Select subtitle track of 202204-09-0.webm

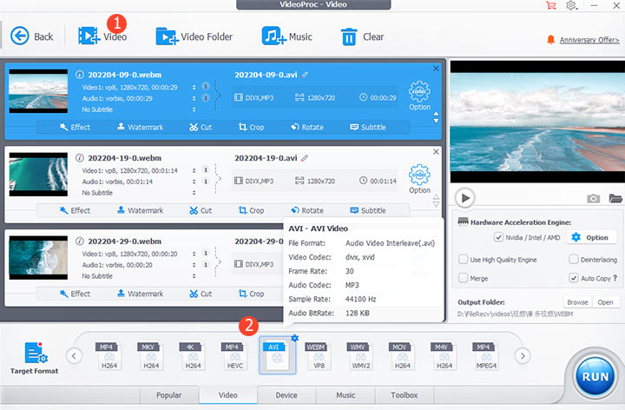[194, 109]
